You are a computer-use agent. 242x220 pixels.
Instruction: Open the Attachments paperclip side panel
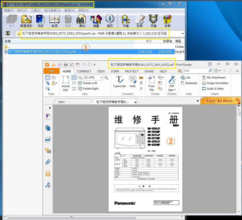point(48,162)
